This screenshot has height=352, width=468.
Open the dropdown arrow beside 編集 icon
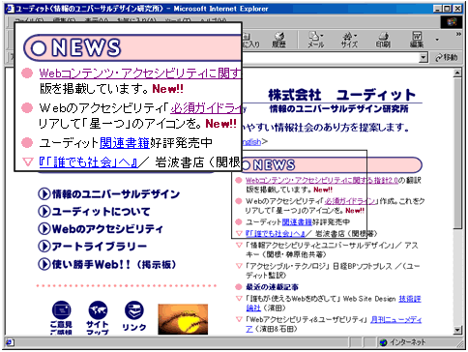[437, 40]
